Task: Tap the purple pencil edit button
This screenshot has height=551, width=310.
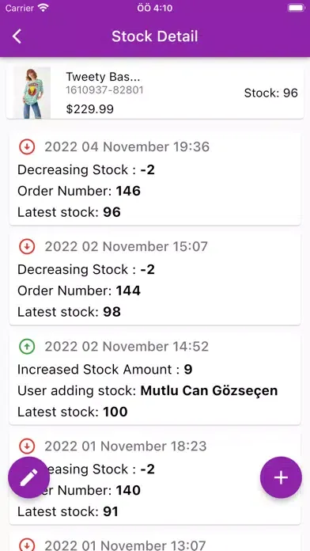Action: [x=28, y=477]
